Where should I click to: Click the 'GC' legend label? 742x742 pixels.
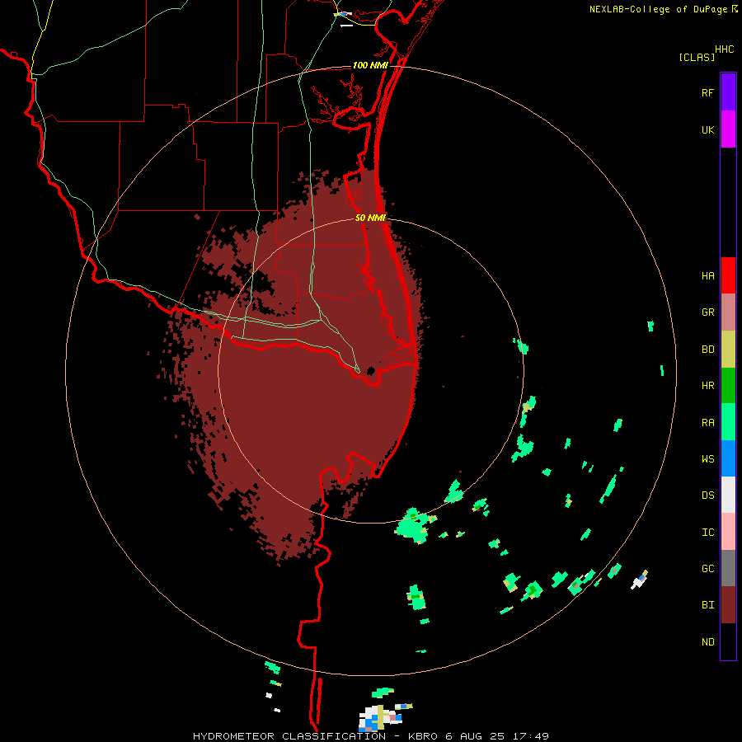pos(707,569)
